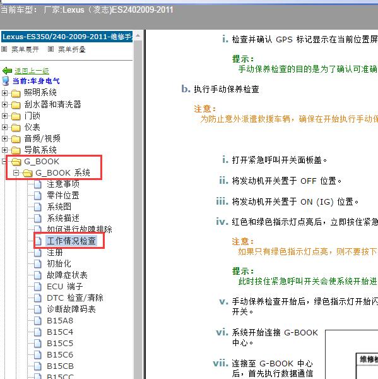This screenshot has width=378, height=379.
Task: Open the B15CB trouble code page
Action: point(60,366)
